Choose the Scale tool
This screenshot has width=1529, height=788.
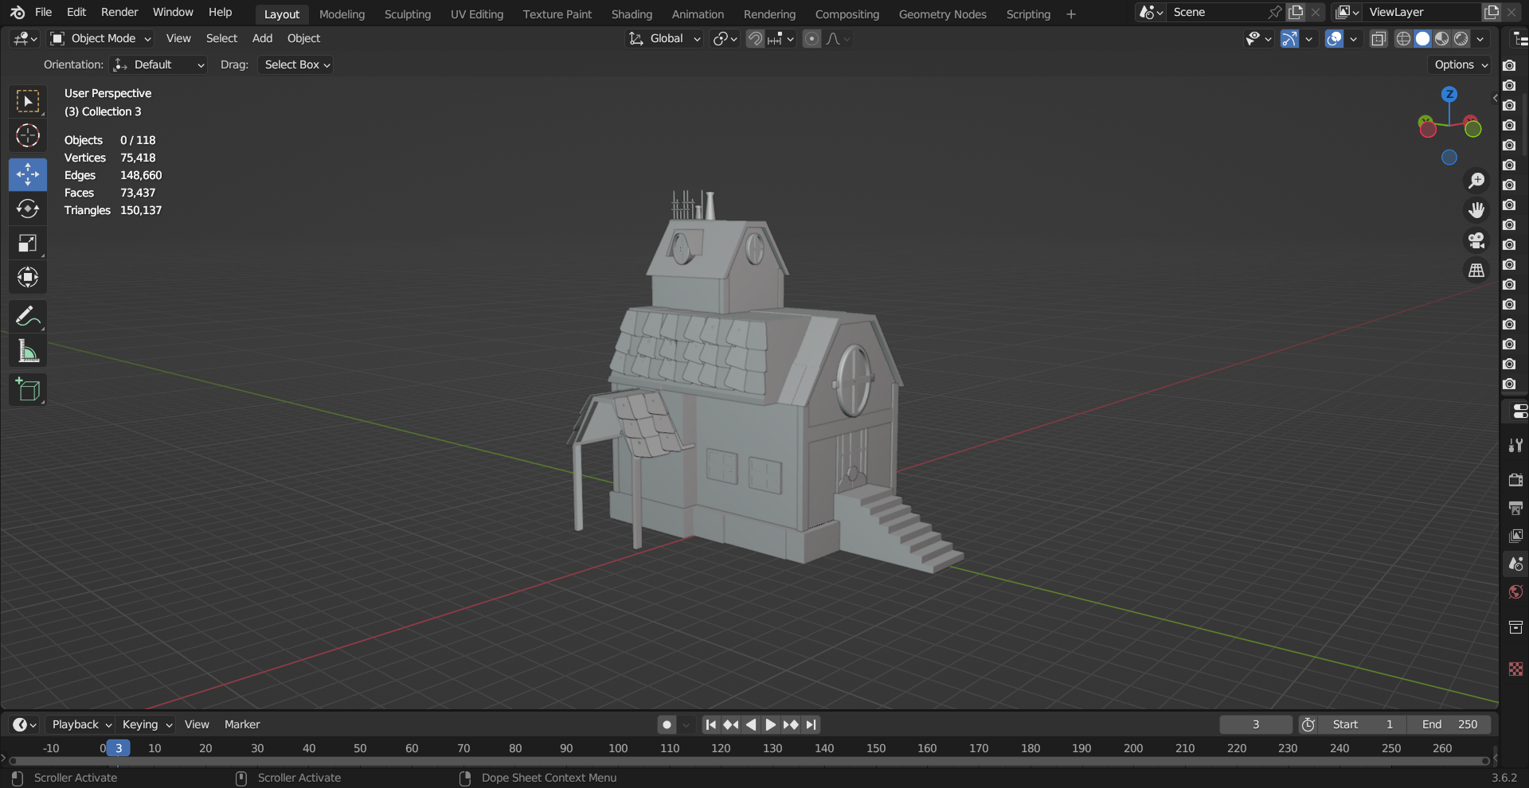coord(28,243)
